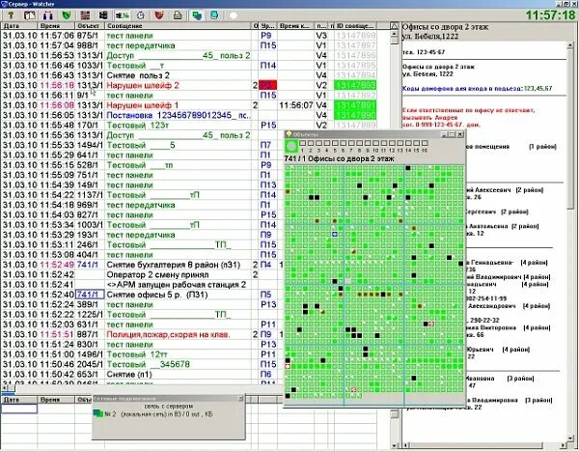The image size is (579, 452).
Task: Click the ID сообще... column header
Action: point(355,26)
